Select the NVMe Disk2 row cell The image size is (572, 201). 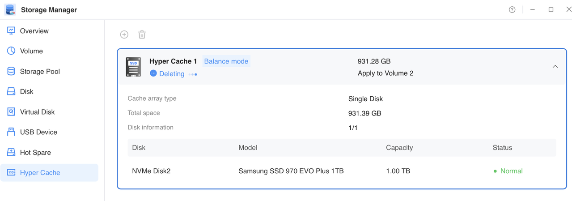[x=151, y=171]
